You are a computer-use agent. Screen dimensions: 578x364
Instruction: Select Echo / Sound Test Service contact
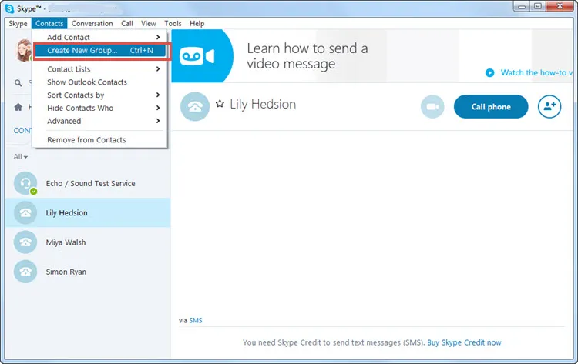[88, 183]
